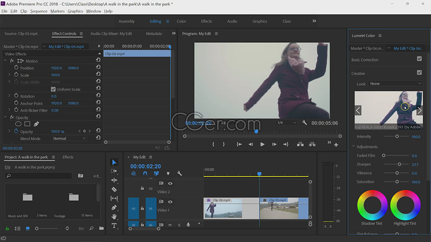Click the rectangle mask tool under Opacity

click(27, 124)
